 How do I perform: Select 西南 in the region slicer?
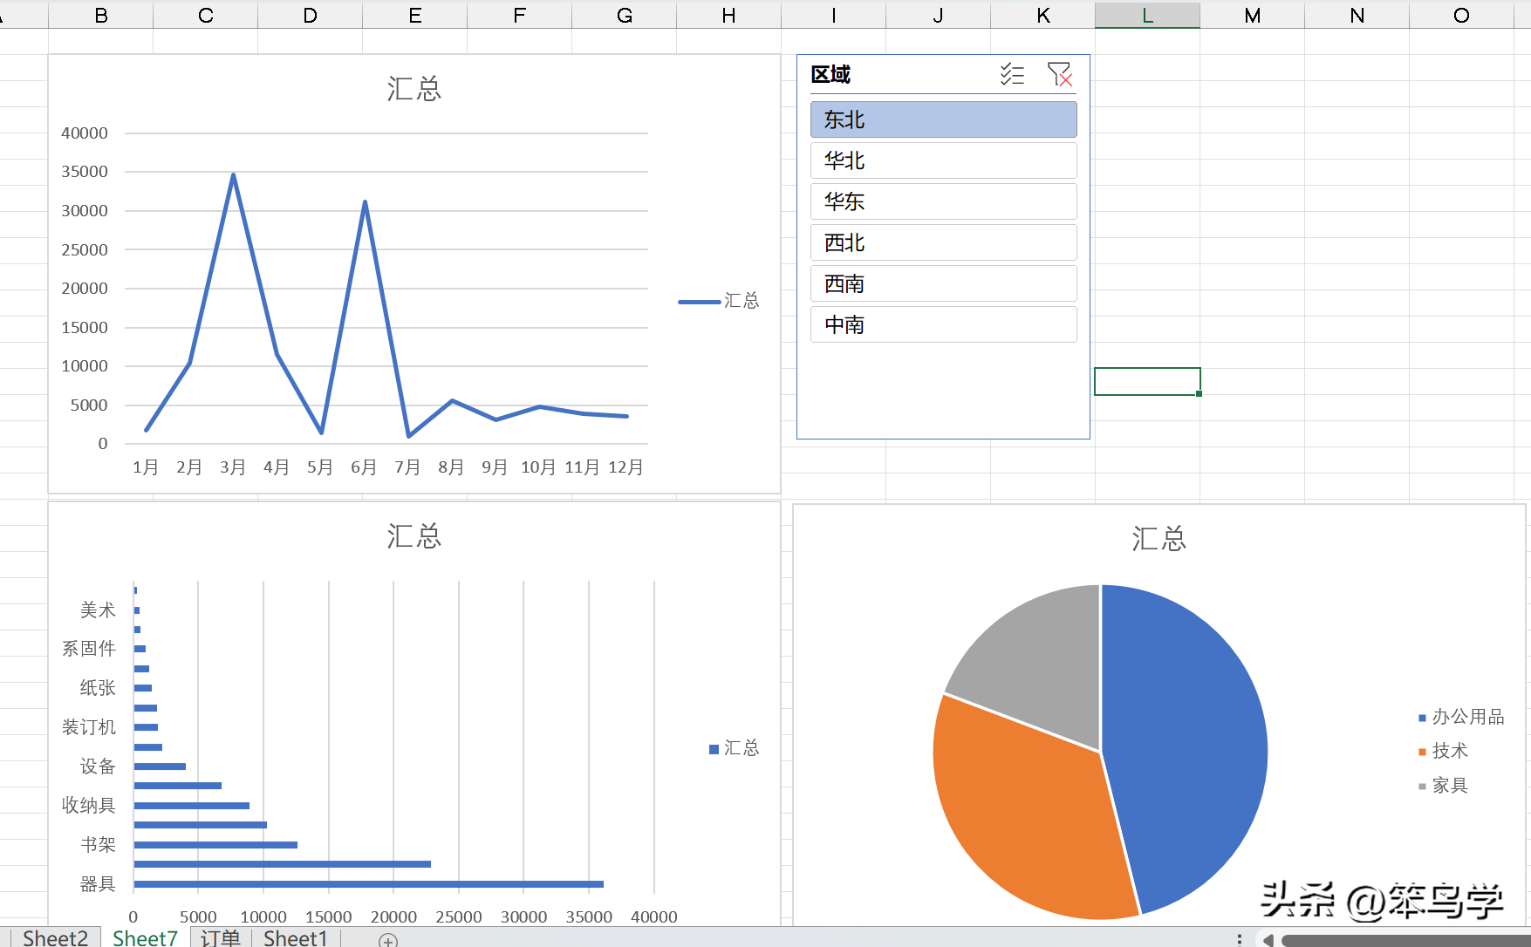tap(943, 283)
